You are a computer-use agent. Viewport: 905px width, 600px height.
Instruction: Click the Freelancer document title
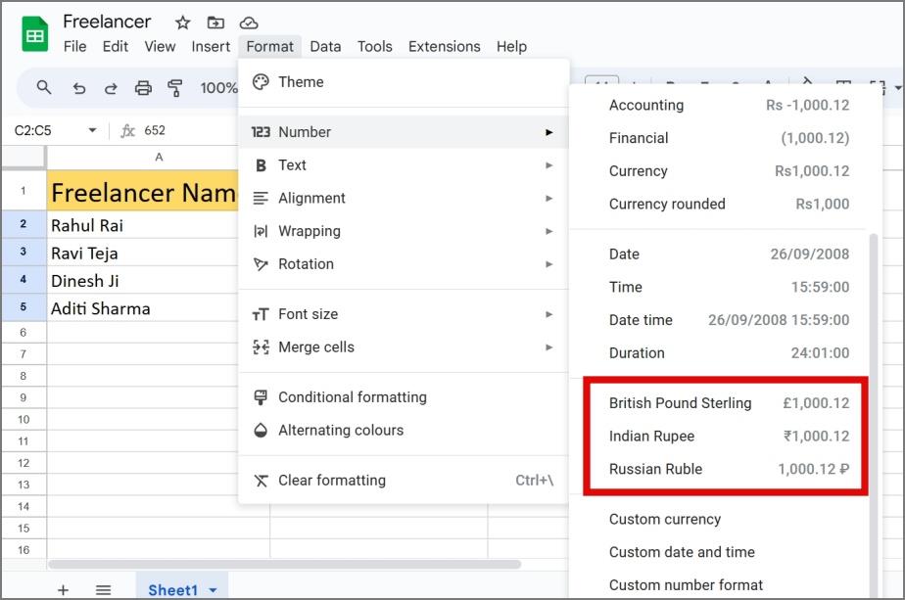pyautogui.click(x=107, y=22)
